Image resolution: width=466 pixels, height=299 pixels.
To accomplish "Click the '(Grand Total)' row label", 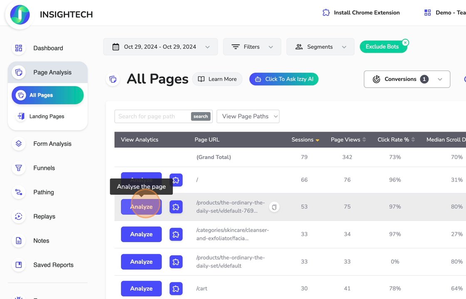I will coord(214,157).
